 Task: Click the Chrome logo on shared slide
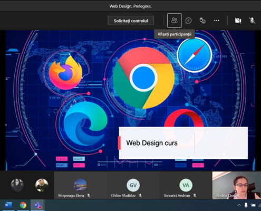click(x=143, y=78)
